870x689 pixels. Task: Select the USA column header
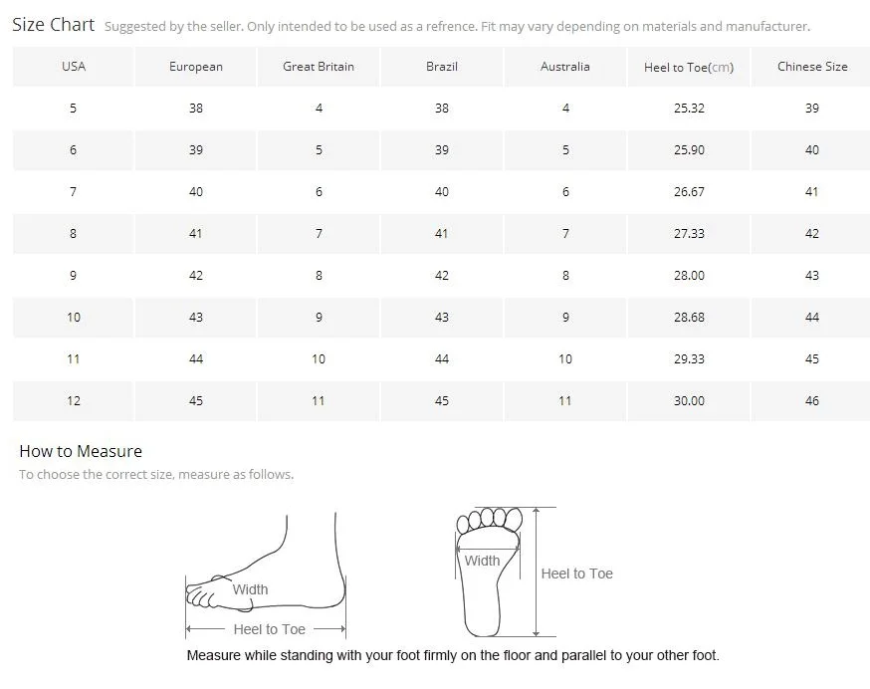74,67
